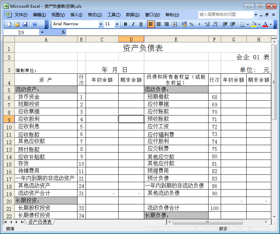Expand the borders style dropdown arrow
The image size is (280, 234).
point(248,24)
